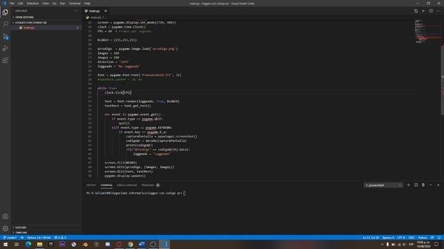Viewport: 444px width, 249px height.
Task: Open editor more actions ellipsis
Action: (x=438, y=11)
